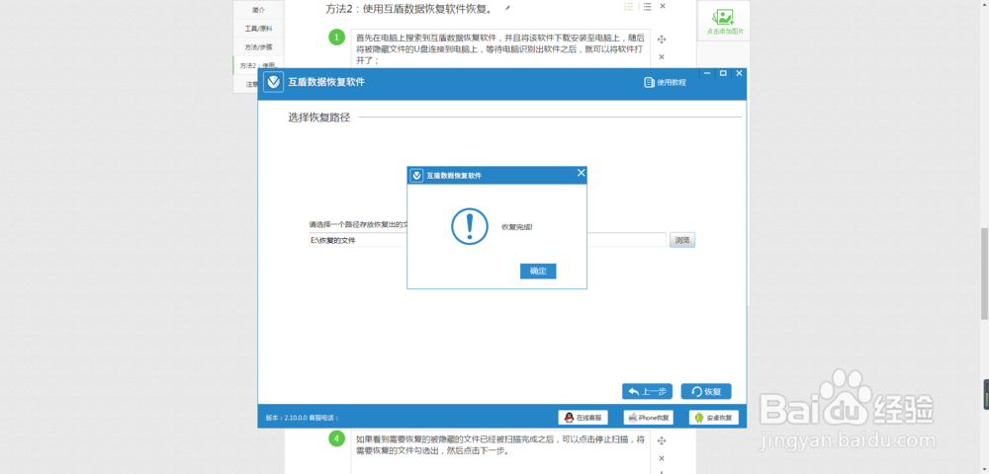Click 确定 in the 恢复完成 dialog
Screen dimensions: 989x474
538,272
